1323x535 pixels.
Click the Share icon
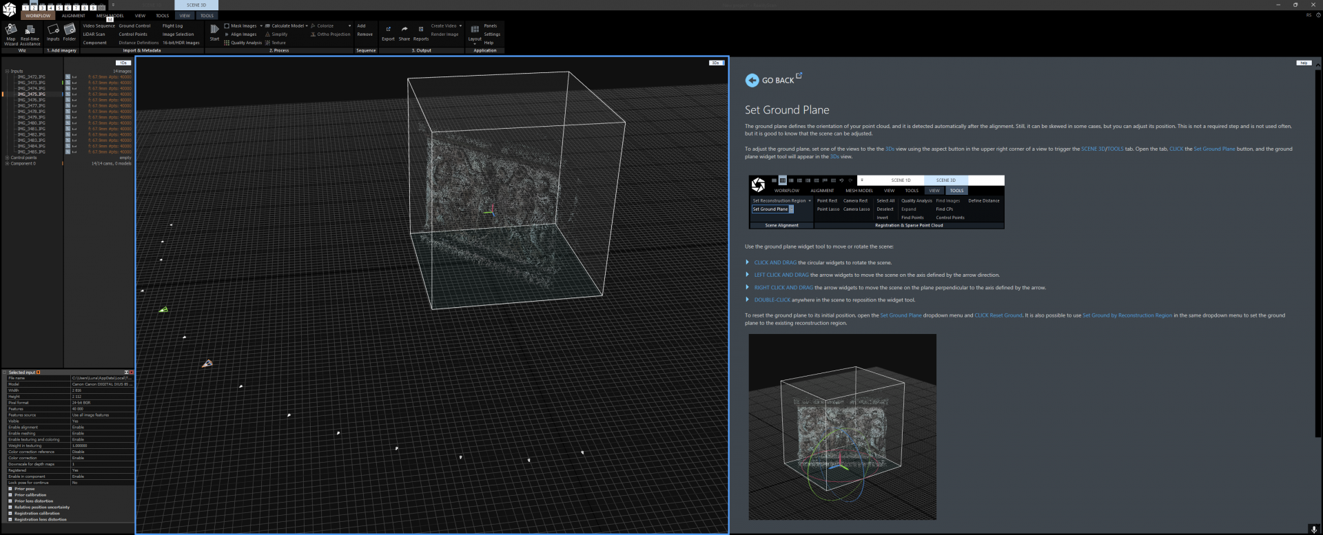[x=404, y=30]
